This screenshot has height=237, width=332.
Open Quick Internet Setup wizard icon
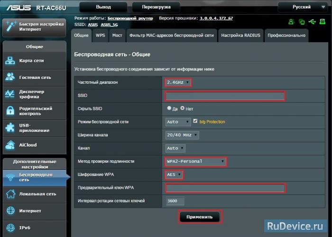coord(10,26)
